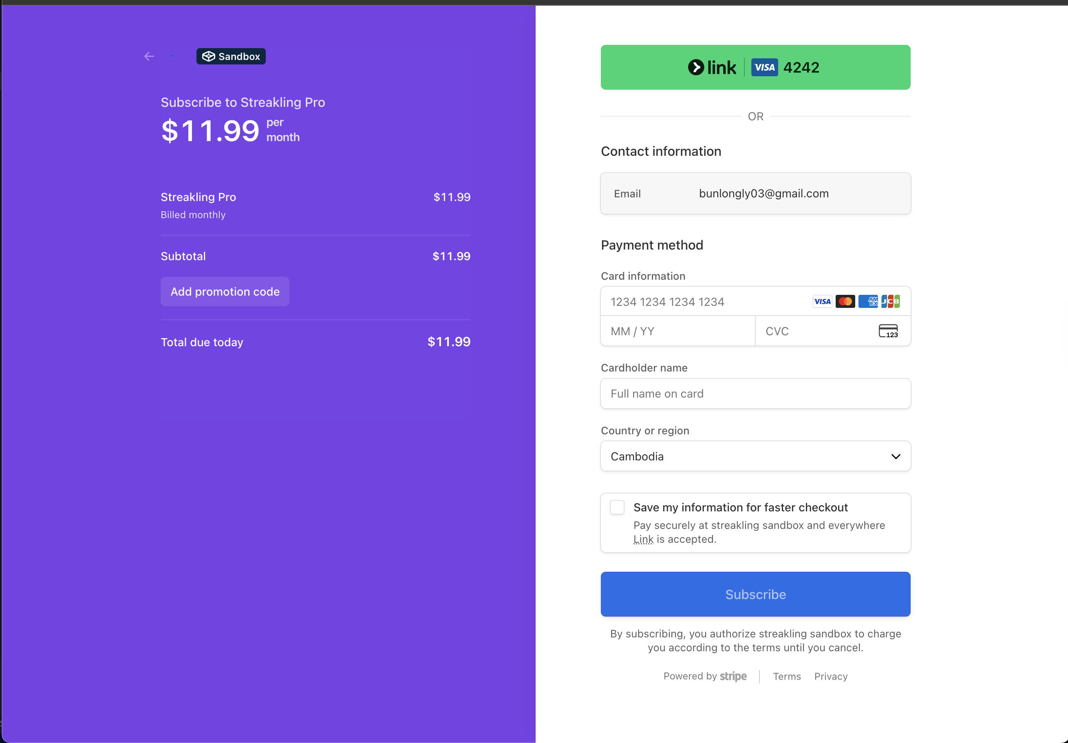Enable save my information checkbox
Screen dimensions: 1068x743
[617, 507]
